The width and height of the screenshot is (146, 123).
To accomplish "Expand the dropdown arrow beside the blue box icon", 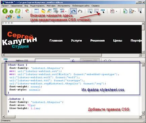I will (x=22, y=18).
